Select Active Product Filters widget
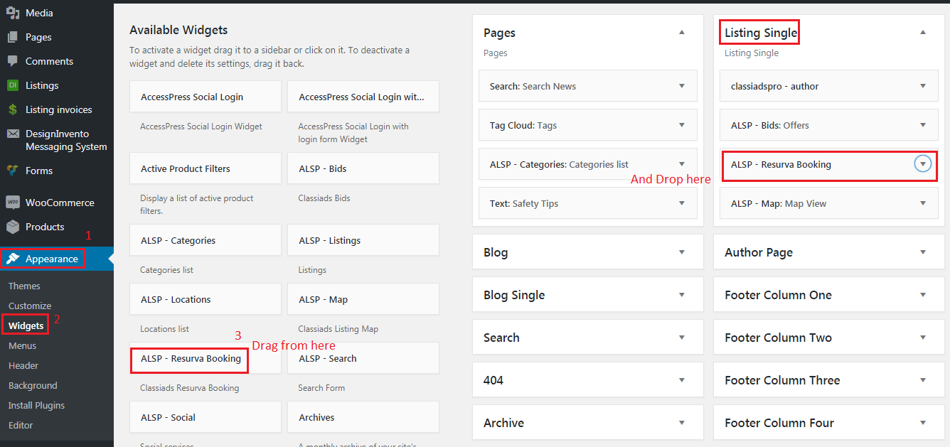The height and width of the screenshot is (447, 950). pos(206,168)
